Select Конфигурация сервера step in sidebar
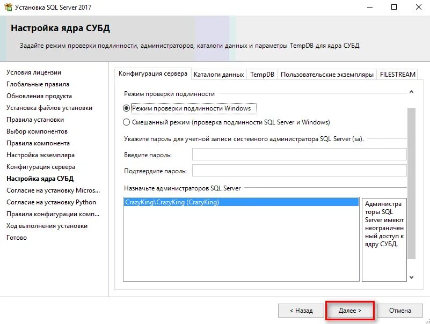The width and height of the screenshot is (430, 324). point(41,167)
